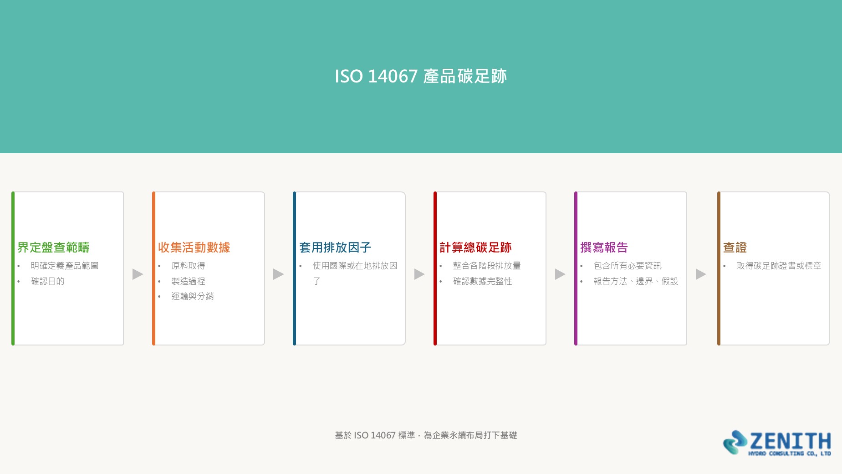Click the green accent bar of first card
The image size is (842, 474).
pos(13,268)
